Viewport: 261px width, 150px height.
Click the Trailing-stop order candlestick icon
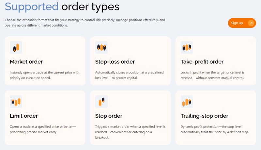[187, 102]
